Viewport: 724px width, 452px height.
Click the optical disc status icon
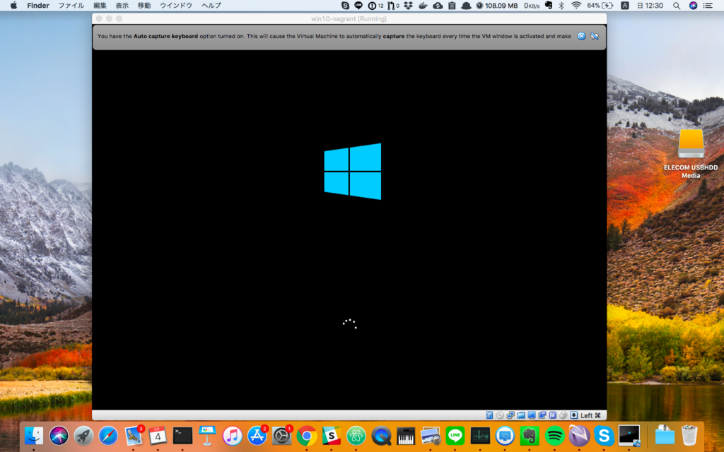500,415
